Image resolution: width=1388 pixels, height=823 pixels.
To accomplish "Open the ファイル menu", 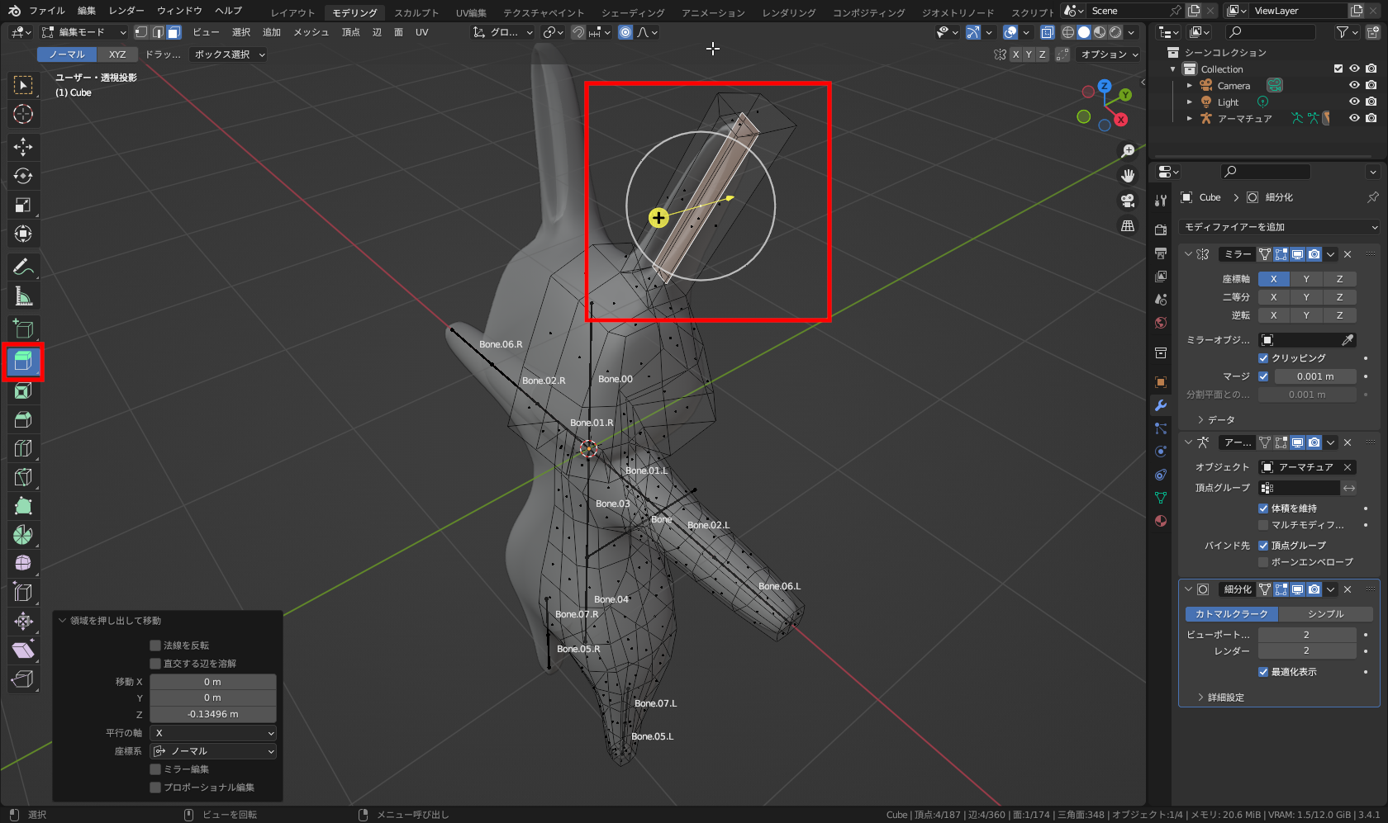I will [x=47, y=11].
